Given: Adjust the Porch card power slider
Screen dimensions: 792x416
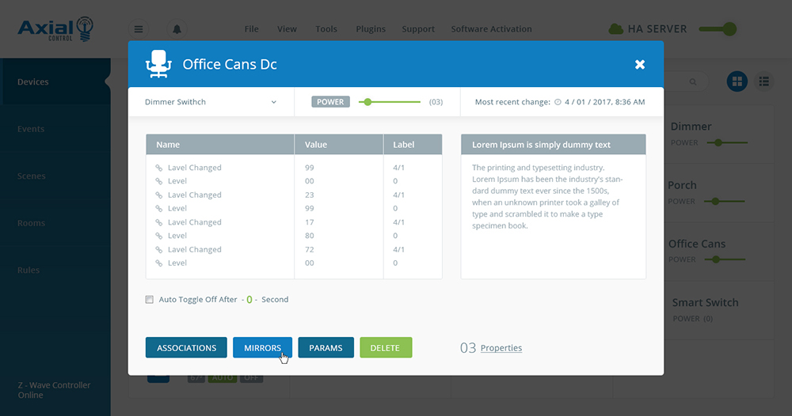Looking at the screenshot, I should (x=725, y=201).
